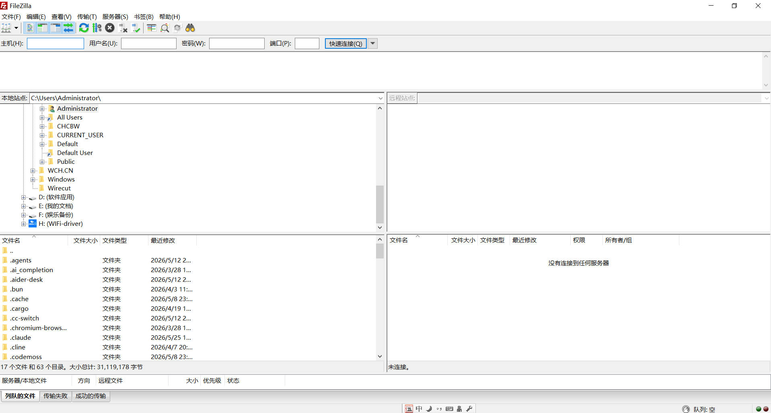Toggle the remote directory tree display

(56, 28)
